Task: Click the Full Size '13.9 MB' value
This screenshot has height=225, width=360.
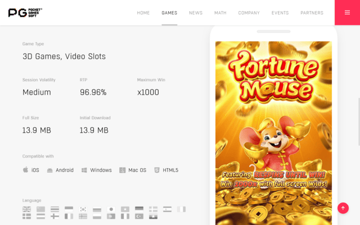Action: tap(37, 130)
